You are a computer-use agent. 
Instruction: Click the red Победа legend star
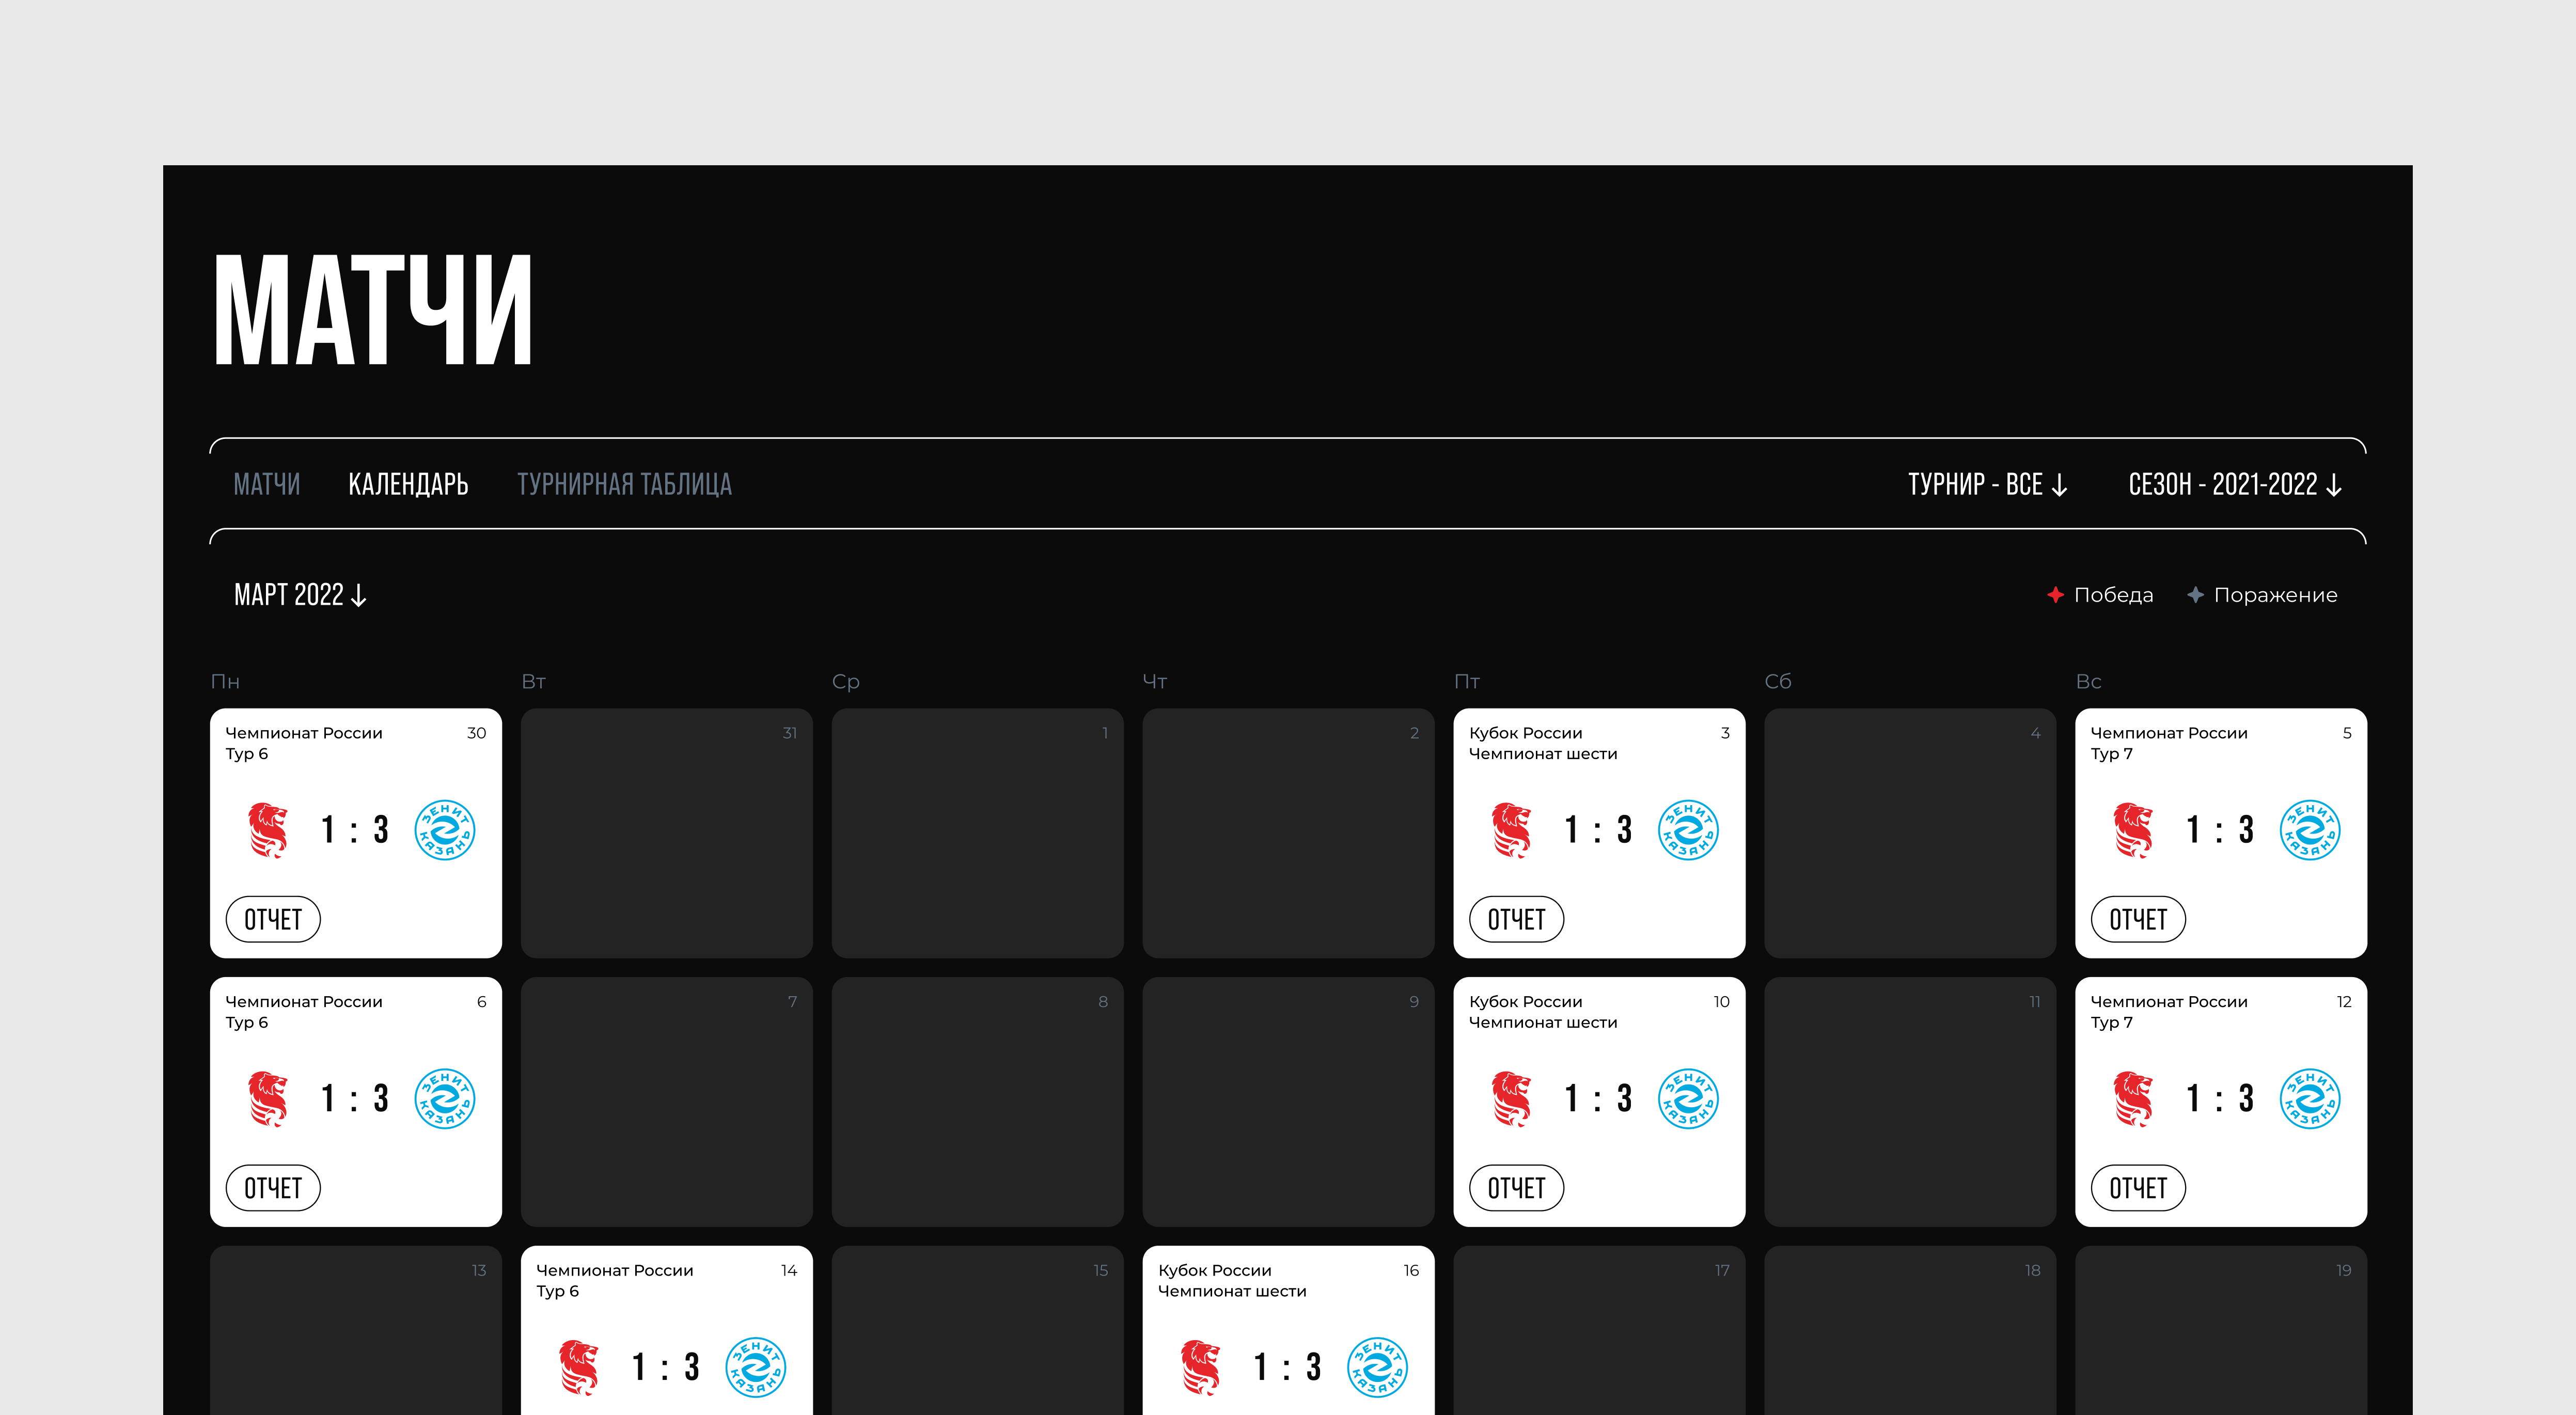coord(2055,595)
